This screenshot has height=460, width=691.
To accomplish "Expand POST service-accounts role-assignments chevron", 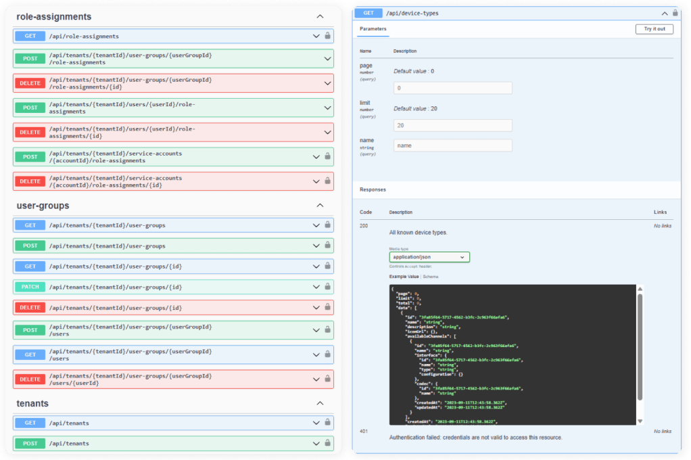I will (x=316, y=156).
